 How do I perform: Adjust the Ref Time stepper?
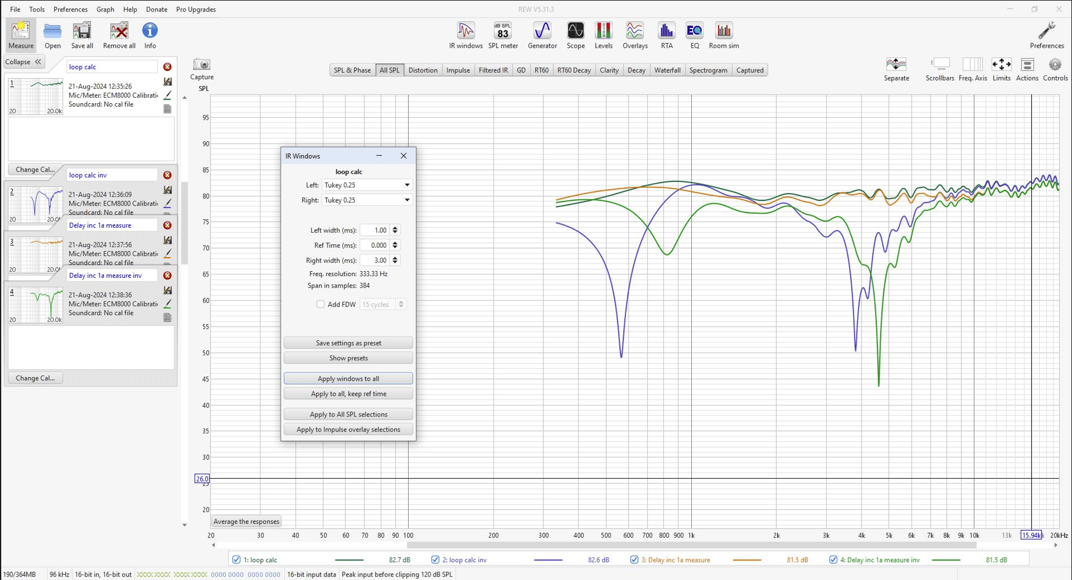[x=395, y=245]
